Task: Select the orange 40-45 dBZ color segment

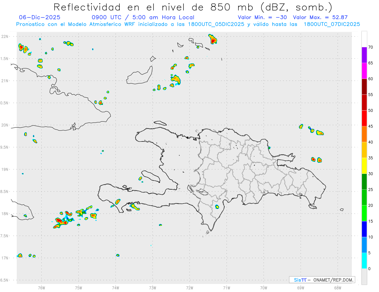Action: 364,134
